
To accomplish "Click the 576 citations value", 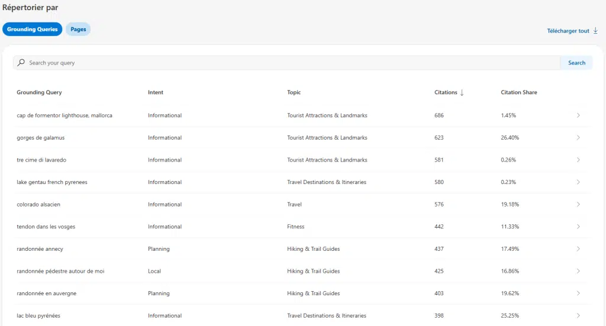I will [439, 204].
